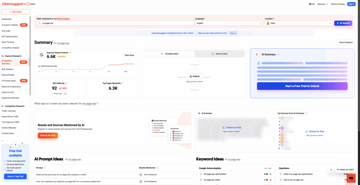Click help icon next to Brands Mentioned header
The width and height of the screenshot is (360, 185).
[x=157, y=168]
